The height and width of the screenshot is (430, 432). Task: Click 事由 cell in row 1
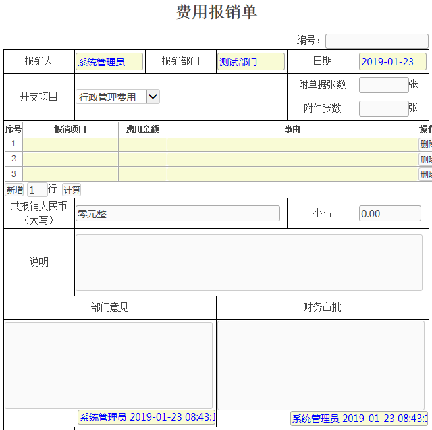(292, 144)
